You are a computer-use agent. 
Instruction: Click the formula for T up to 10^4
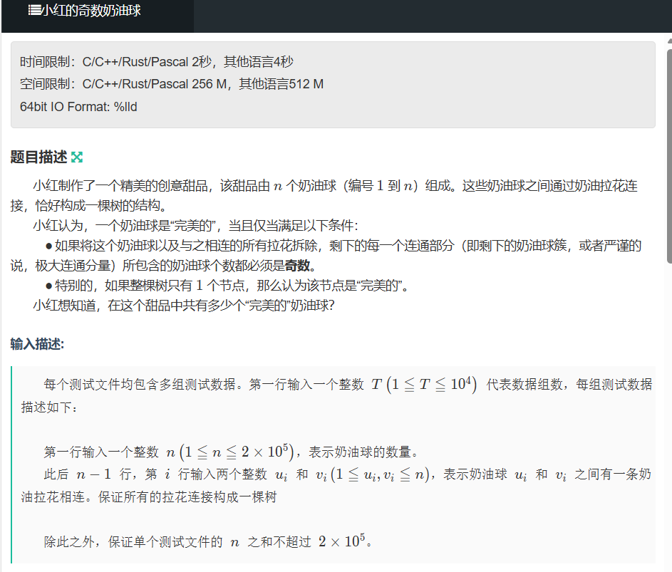424,384
